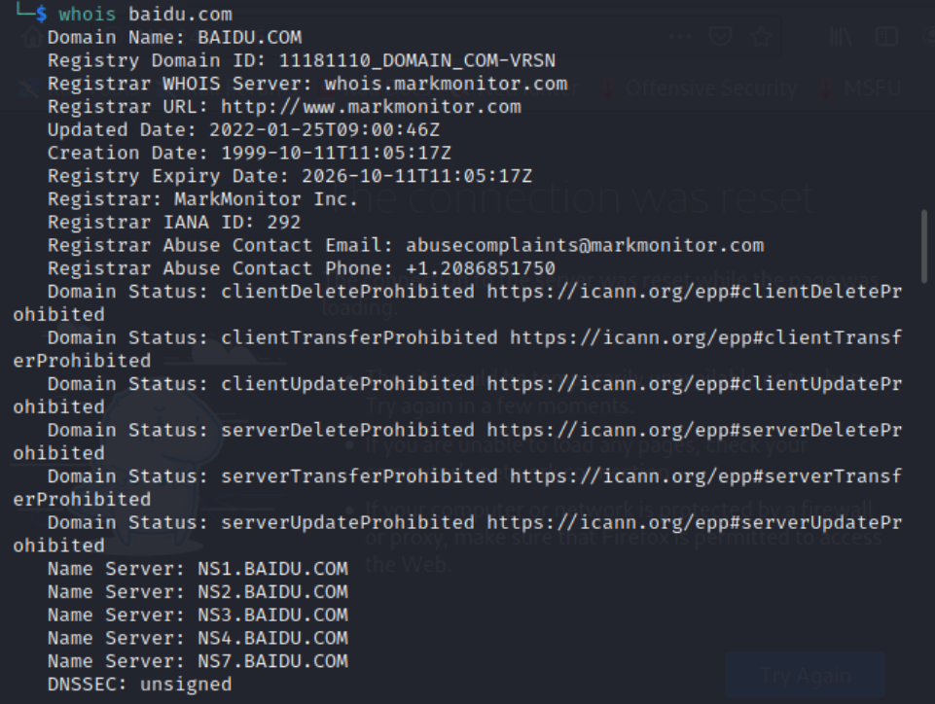Open the Offensive Security bookmark
935x704 pixels.
710,88
